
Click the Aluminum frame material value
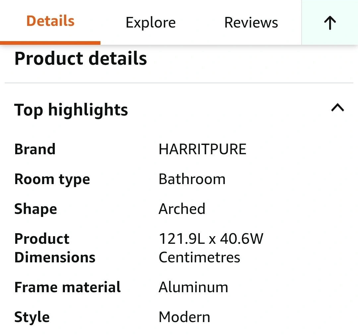pyautogui.click(x=193, y=287)
